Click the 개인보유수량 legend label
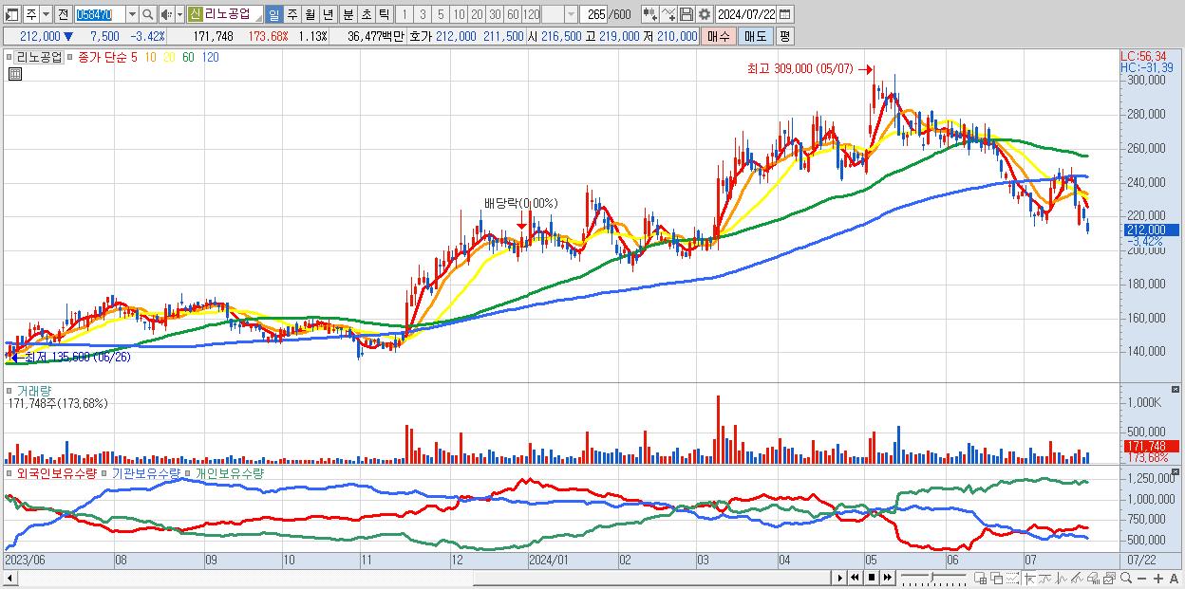 (229, 472)
